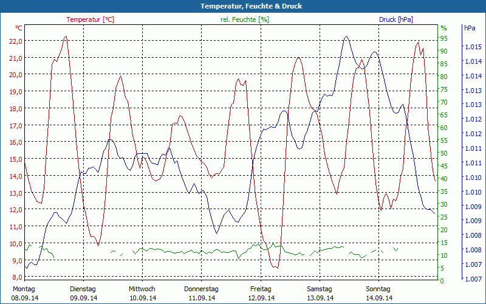Click the hPa unit label on the pressure axis
486x304 pixels.
(470, 28)
